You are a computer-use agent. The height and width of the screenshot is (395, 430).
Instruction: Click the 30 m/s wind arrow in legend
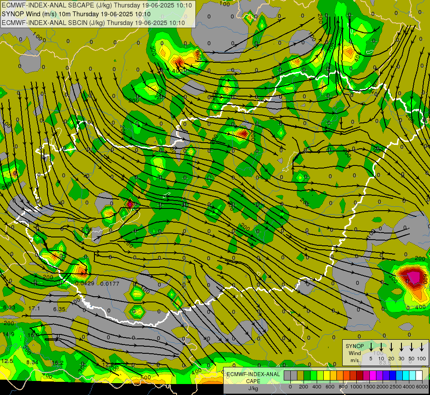coord(401,347)
